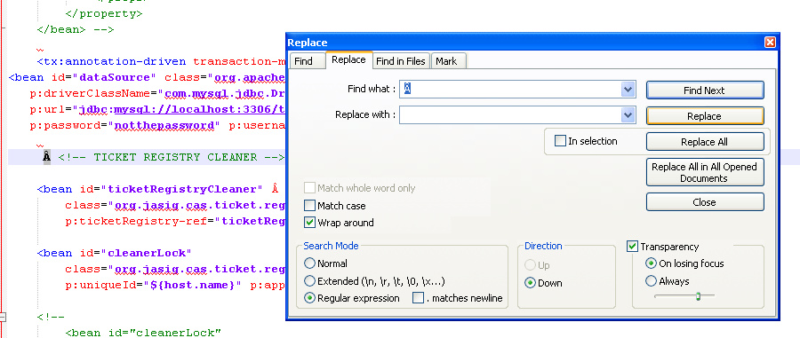The width and height of the screenshot is (800, 338).
Task: Click the tx:annotation-driven line
Action: coord(161,62)
